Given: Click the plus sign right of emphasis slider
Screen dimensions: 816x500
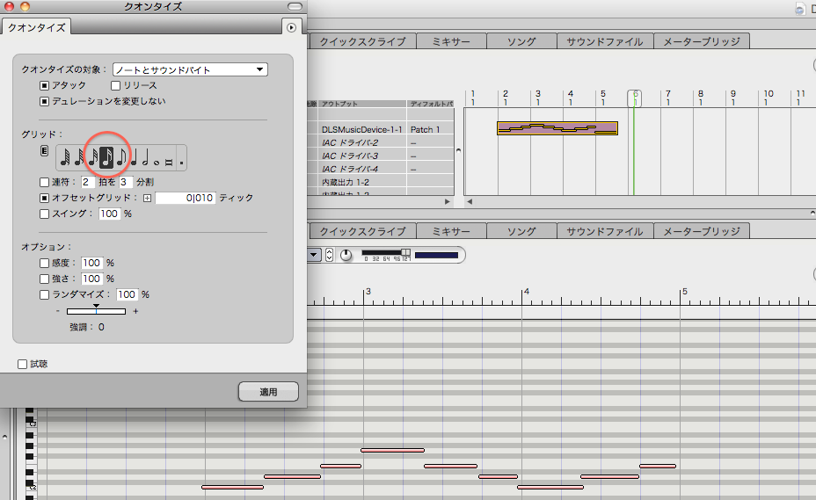Looking at the screenshot, I should pyautogui.click(x=135, y=311).
